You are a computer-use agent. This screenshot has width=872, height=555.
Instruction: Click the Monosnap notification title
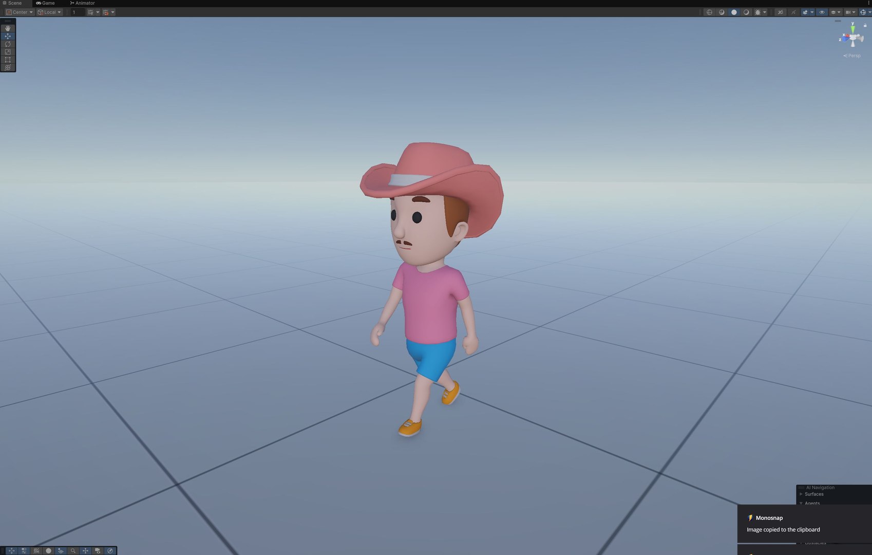pyautogui.click(x=769, y=518)
